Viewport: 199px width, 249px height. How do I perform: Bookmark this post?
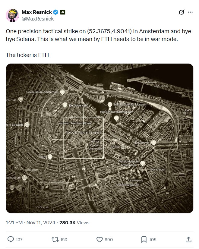(x=144, y=239)
